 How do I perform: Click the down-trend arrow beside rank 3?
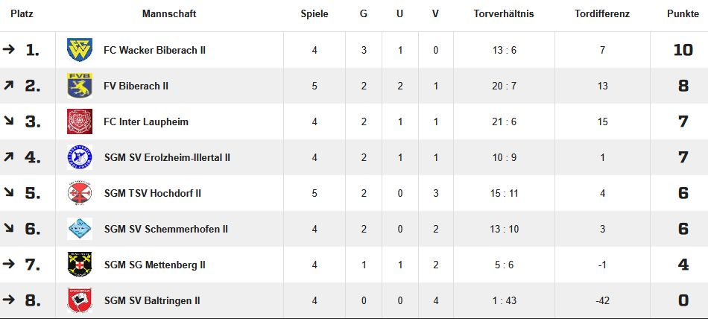click(x=8, y=121)
